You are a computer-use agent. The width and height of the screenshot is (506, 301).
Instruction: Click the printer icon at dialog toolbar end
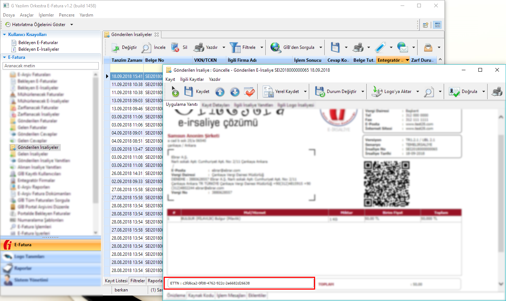(x=496, y=92)
